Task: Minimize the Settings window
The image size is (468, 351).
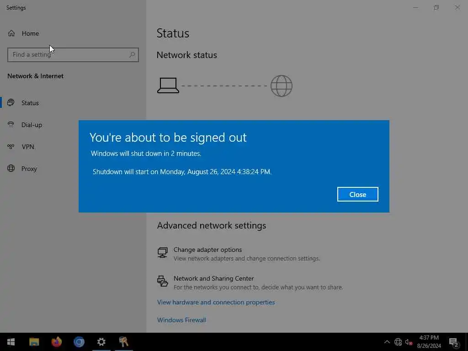Action: tap(415, 7)
